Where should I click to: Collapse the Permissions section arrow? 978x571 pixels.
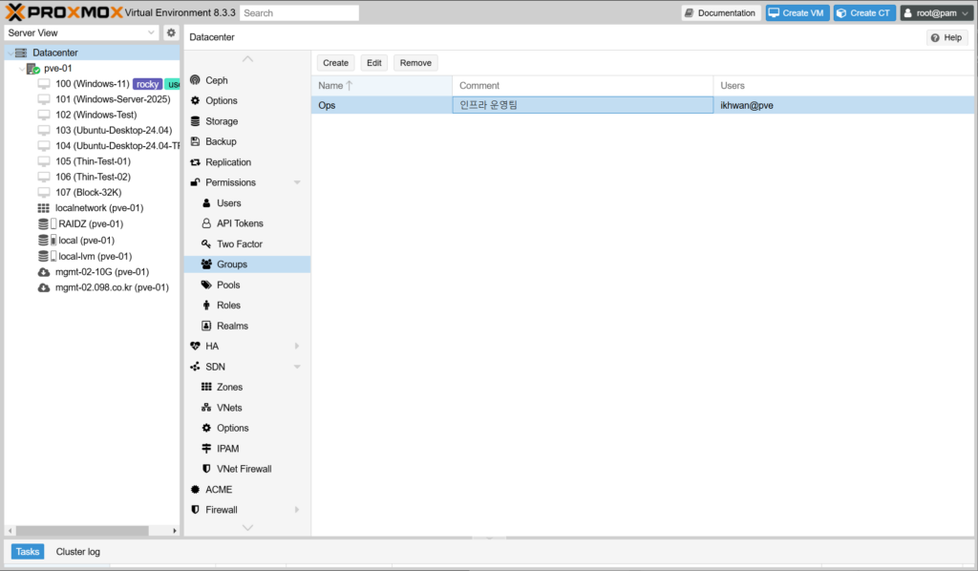pos(297,182)
